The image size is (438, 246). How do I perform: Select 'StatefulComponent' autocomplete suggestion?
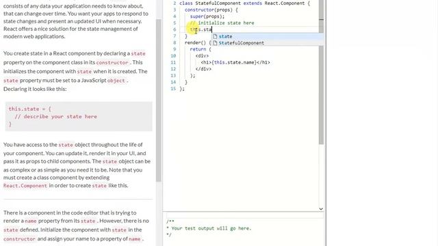[x=268, y=43]
